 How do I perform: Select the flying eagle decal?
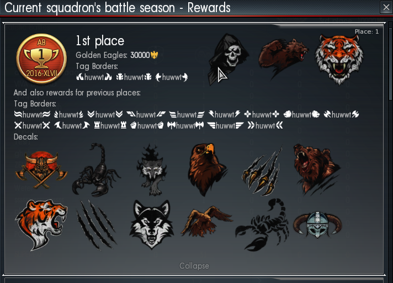coord(207,222)
